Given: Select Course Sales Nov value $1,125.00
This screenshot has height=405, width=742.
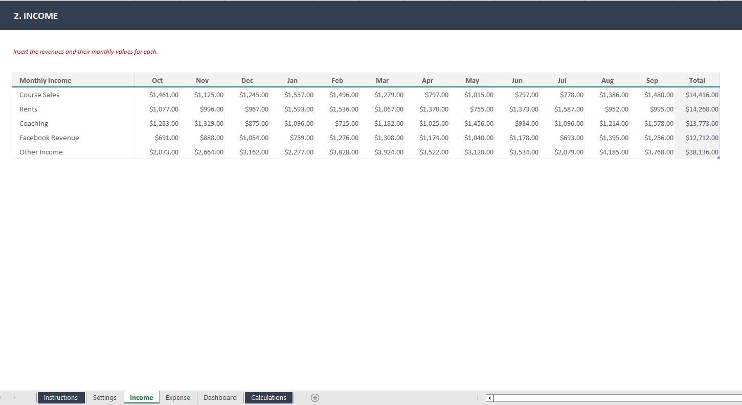Looking at the screenshot, I should (203, 95).
